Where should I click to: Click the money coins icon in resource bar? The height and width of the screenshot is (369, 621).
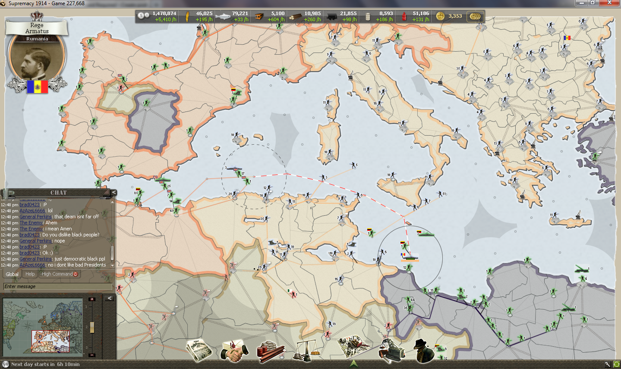coord(143,16)
